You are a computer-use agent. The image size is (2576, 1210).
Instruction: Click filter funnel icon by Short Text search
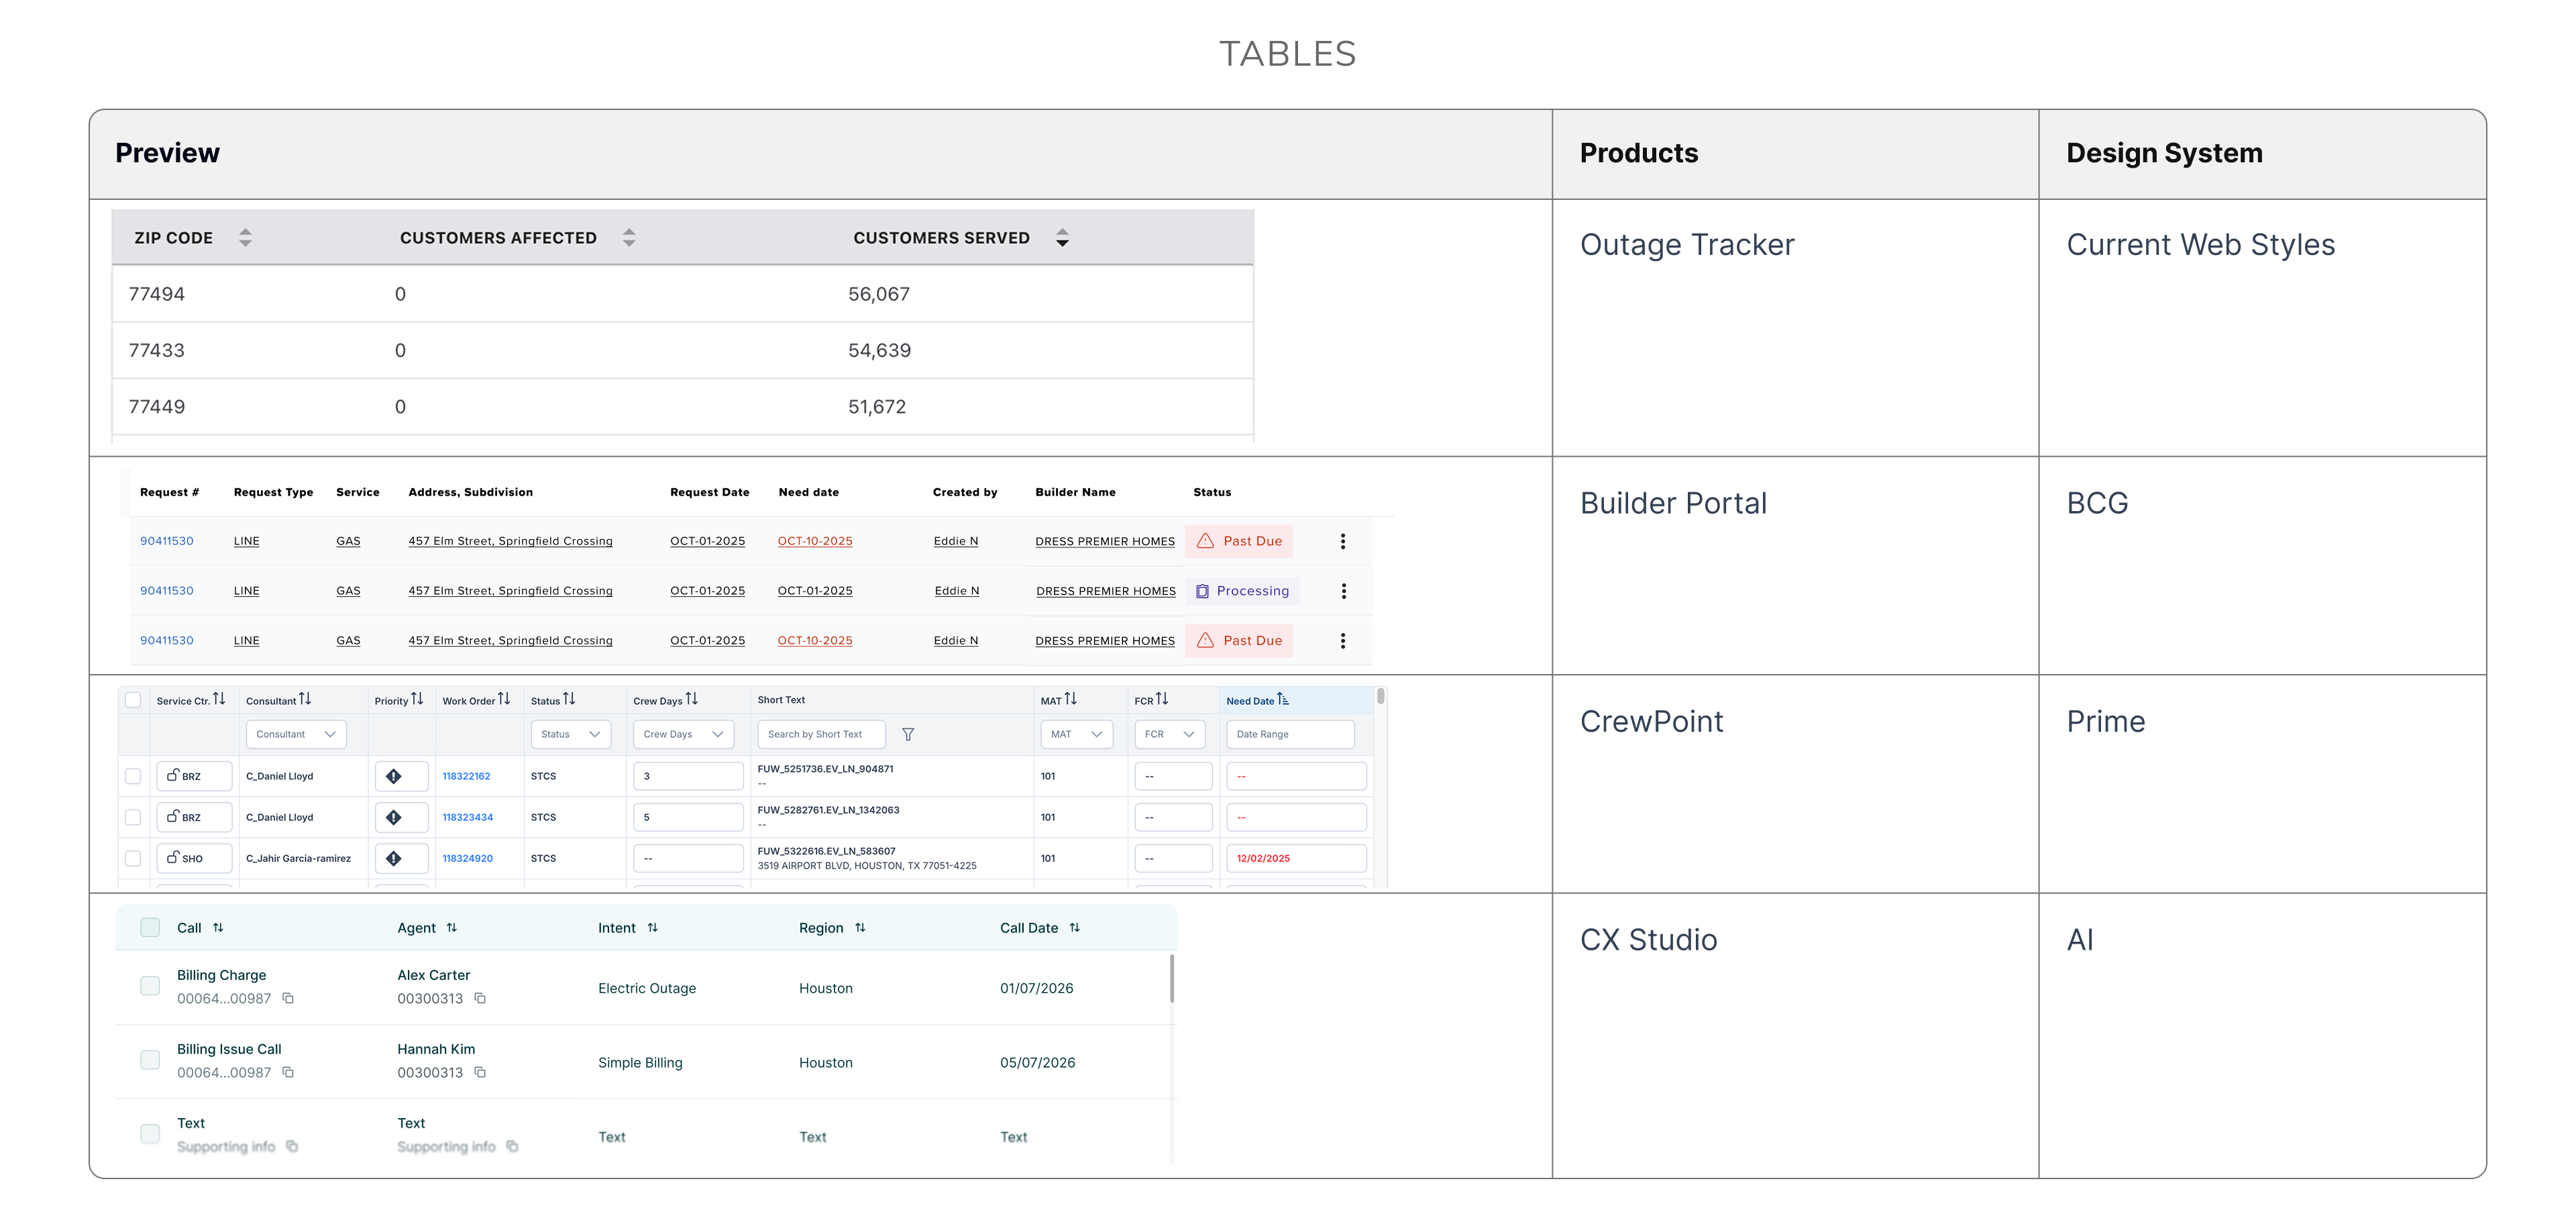click(908, 734)
